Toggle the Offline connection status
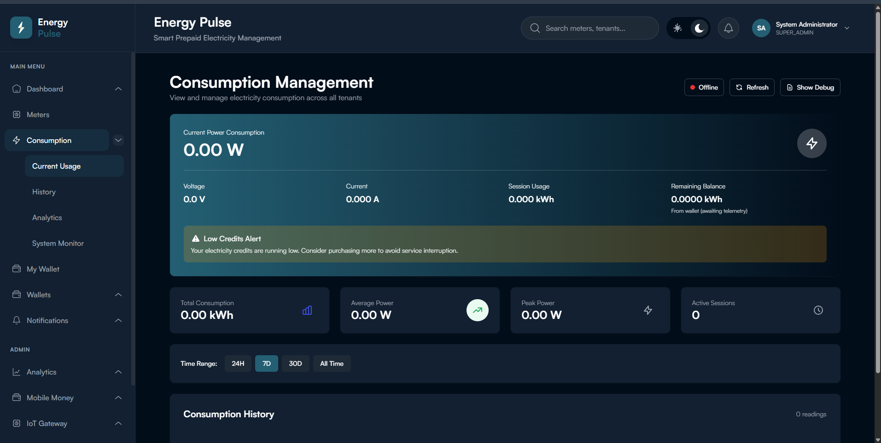This screenshot has width=881, height=443. (x=704, y=87)
